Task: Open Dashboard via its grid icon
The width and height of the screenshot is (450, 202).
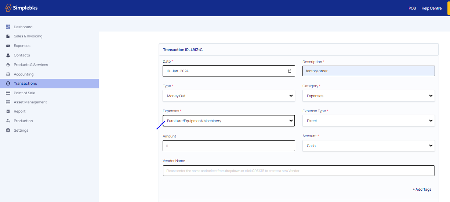Action: (x=8, y=27)
